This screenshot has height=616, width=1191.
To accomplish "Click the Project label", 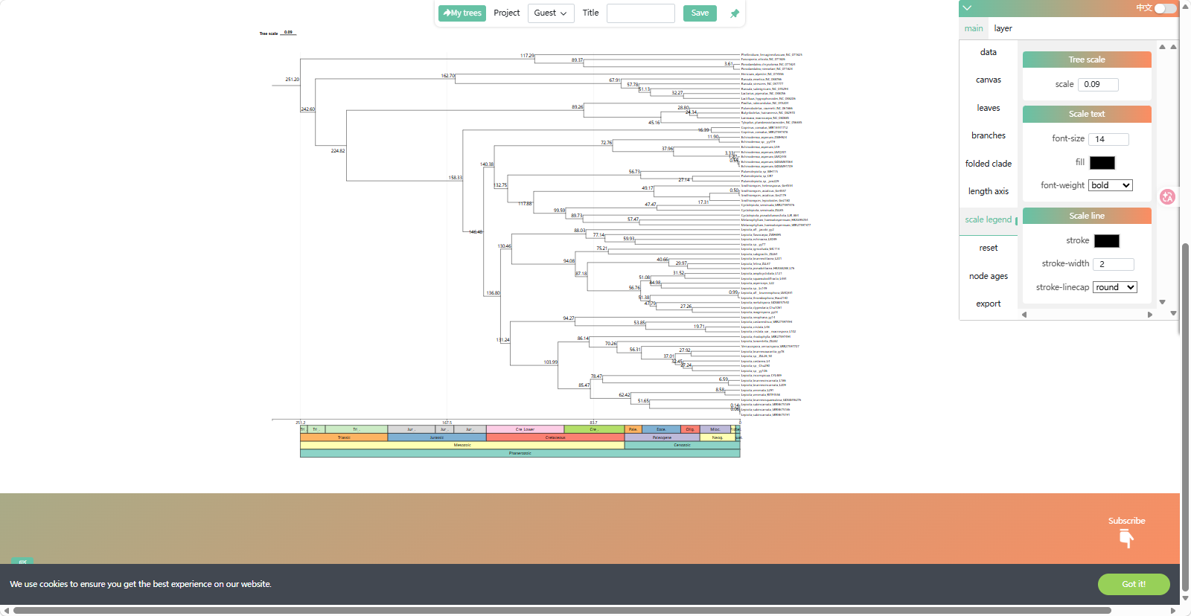I will pyautogui.click(x=507, y=13).
